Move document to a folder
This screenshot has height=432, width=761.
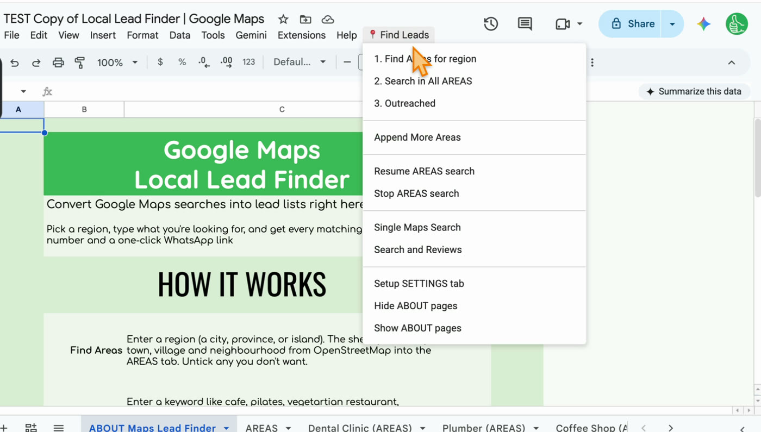(305, 20)
